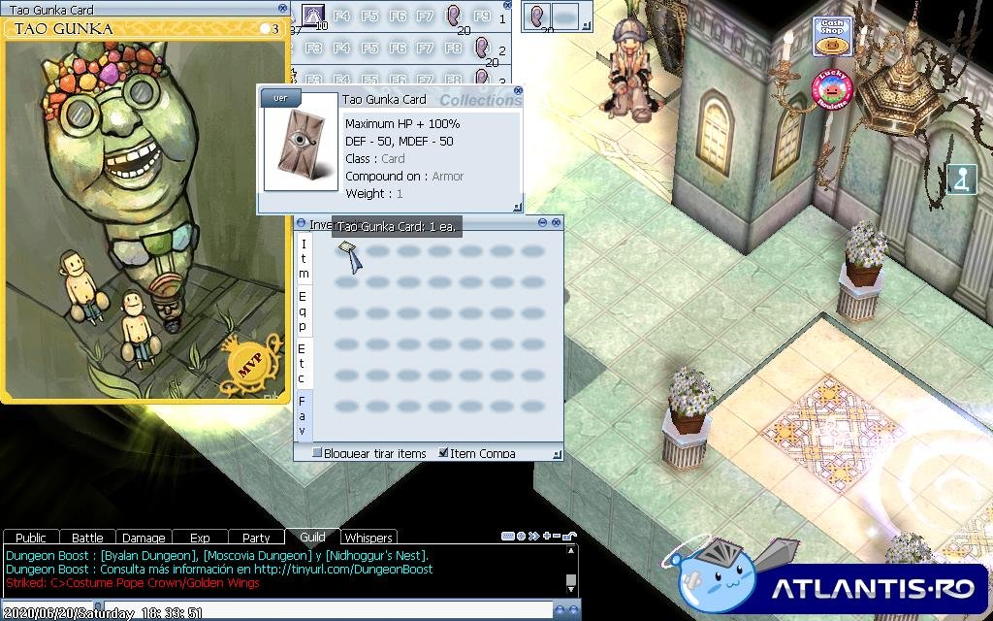The image size is (993, 621).
Task: Select the Guild chat tab
Action: (312, 537)
